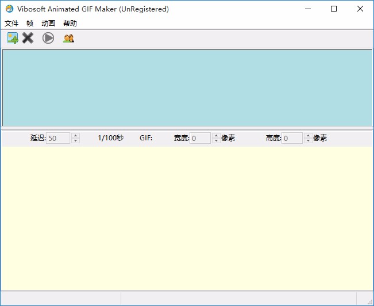Increase the 延迟 delay value
This screenshot has width=374, height=306.
tap(76, 135)
